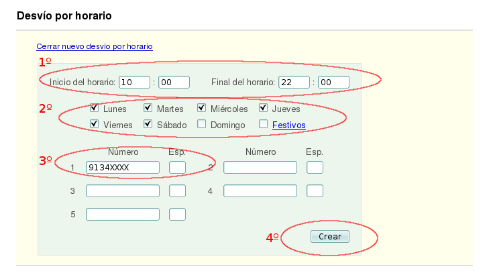Toggle the Miércoles checkbox
Viewport: 493px width, 275px height.
click(202, 108)
